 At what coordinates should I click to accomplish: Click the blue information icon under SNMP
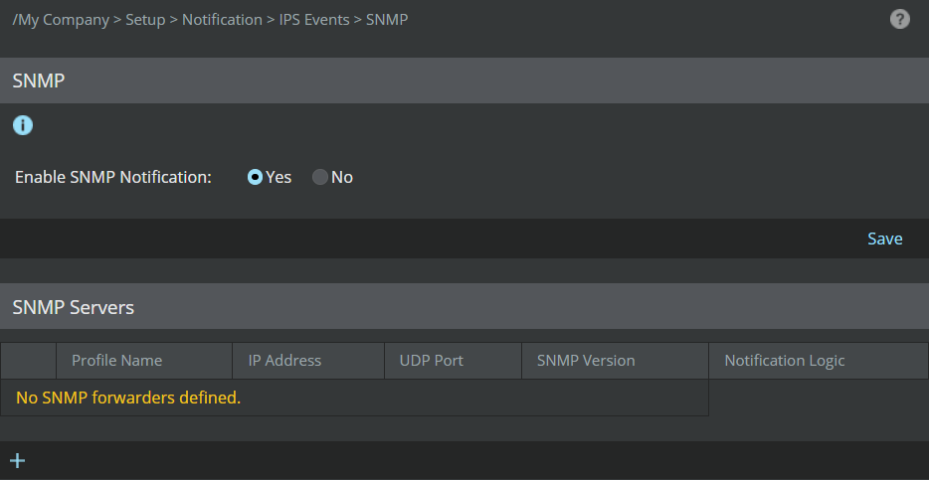(23, 125)
